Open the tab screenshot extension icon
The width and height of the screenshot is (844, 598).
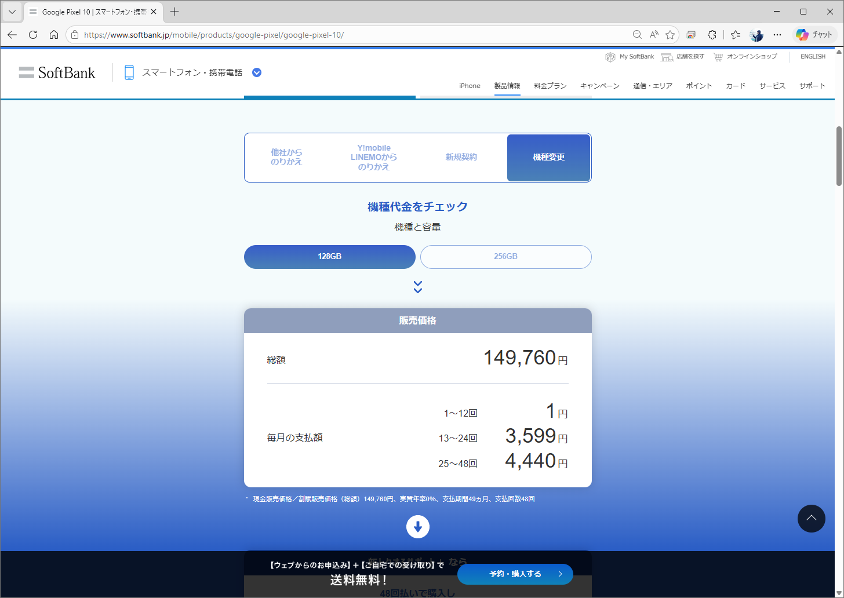click(x=691, y=35)
